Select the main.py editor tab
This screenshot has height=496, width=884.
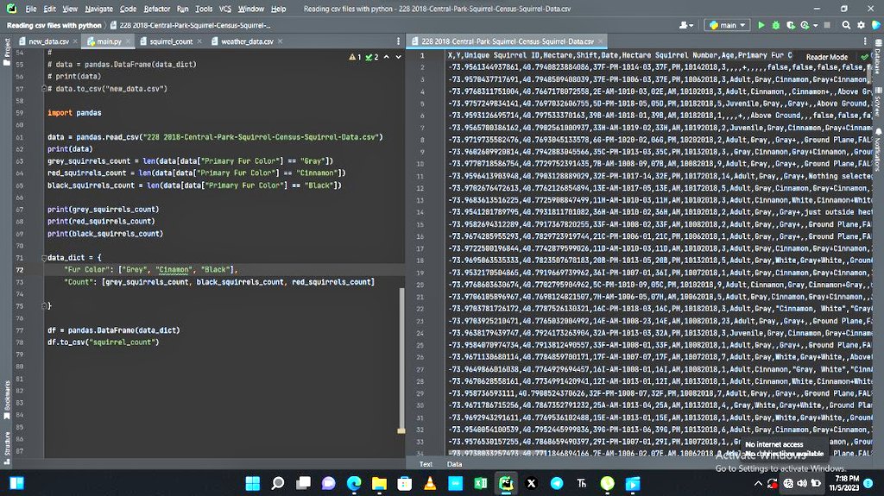pos(108,41)
